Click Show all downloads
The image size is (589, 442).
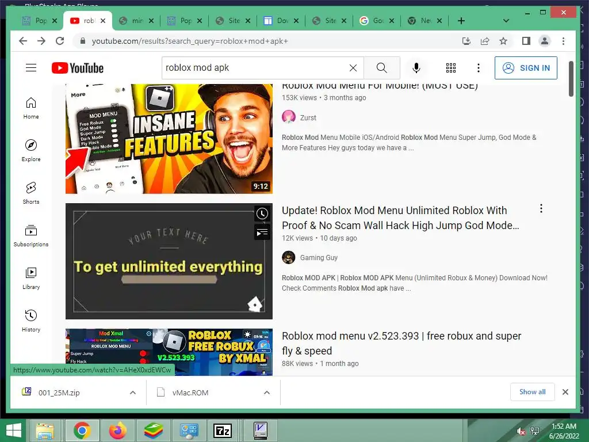coord(532,392)
